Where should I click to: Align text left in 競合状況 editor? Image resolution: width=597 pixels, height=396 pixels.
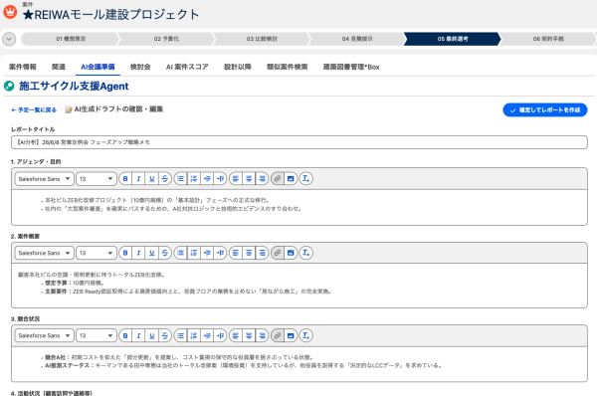[236, 336]
